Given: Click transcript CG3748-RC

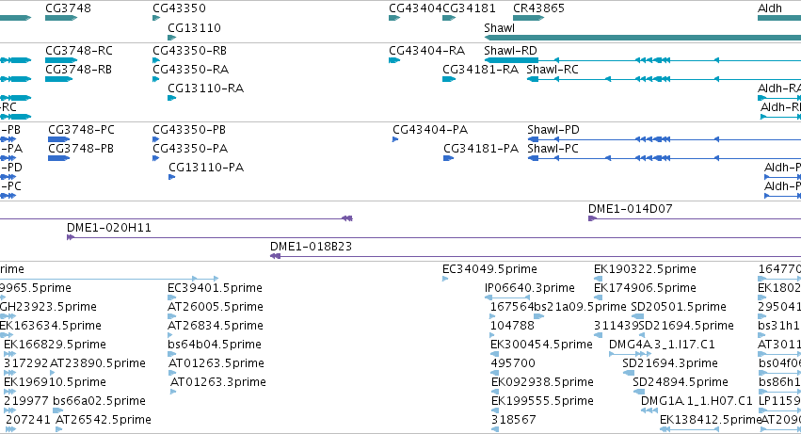Looking at the screenshot, I should [x=79, y=51].
